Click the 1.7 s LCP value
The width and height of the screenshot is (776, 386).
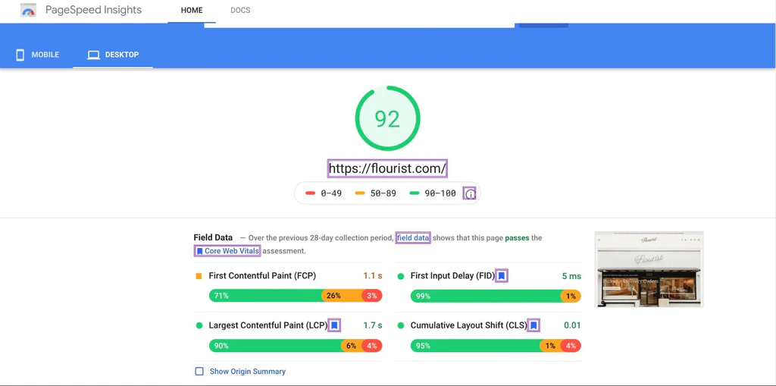(x=373, y=325)
